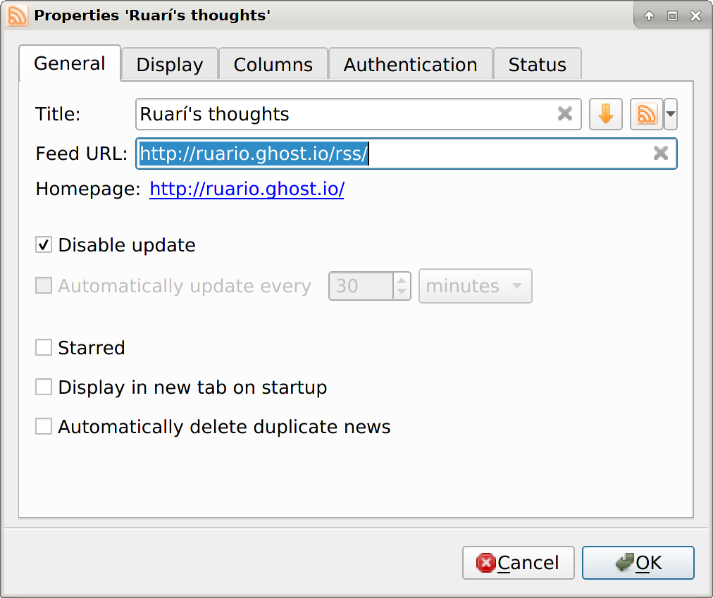
Task: Open the dropdown arrow beside the RSS button
Action: click(669, 113)
